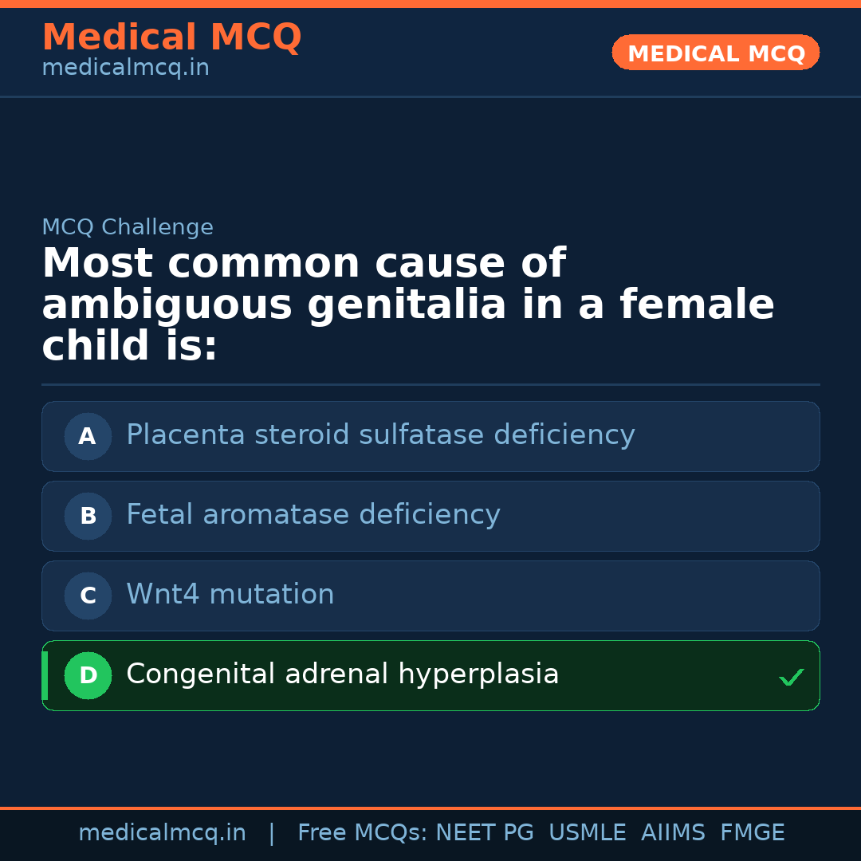Pick the "Wnt4 mutation" answer text

(x=230, y=595)
